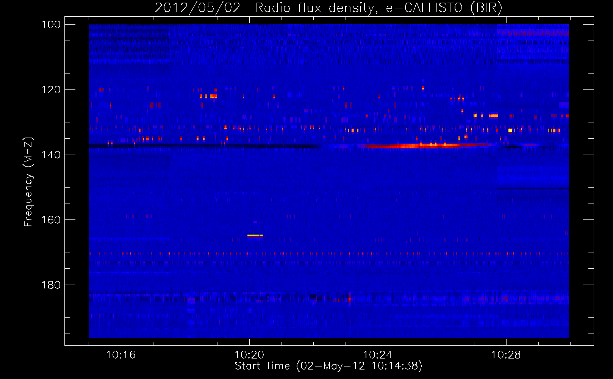The width and height of the screenshot is (613, 379).
Task: Click the 10:28 time tick label
Action: click(506, 355)
